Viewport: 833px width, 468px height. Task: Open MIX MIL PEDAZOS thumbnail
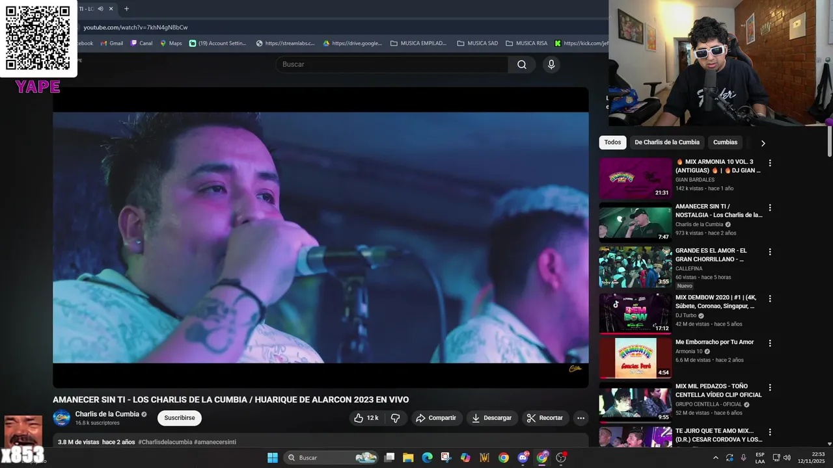(635, 402)
